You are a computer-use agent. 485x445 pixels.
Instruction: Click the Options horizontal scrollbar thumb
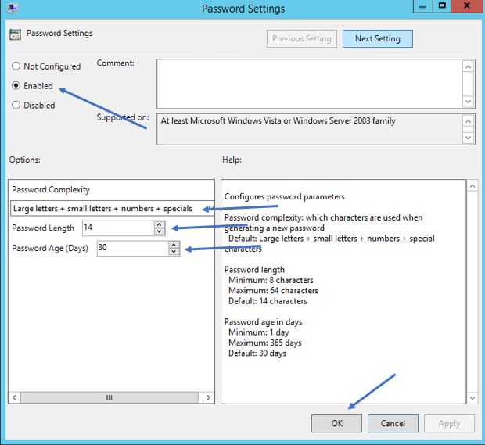click(x=110, y=397)
